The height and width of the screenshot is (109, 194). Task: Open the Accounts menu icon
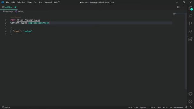click(190, 94)
